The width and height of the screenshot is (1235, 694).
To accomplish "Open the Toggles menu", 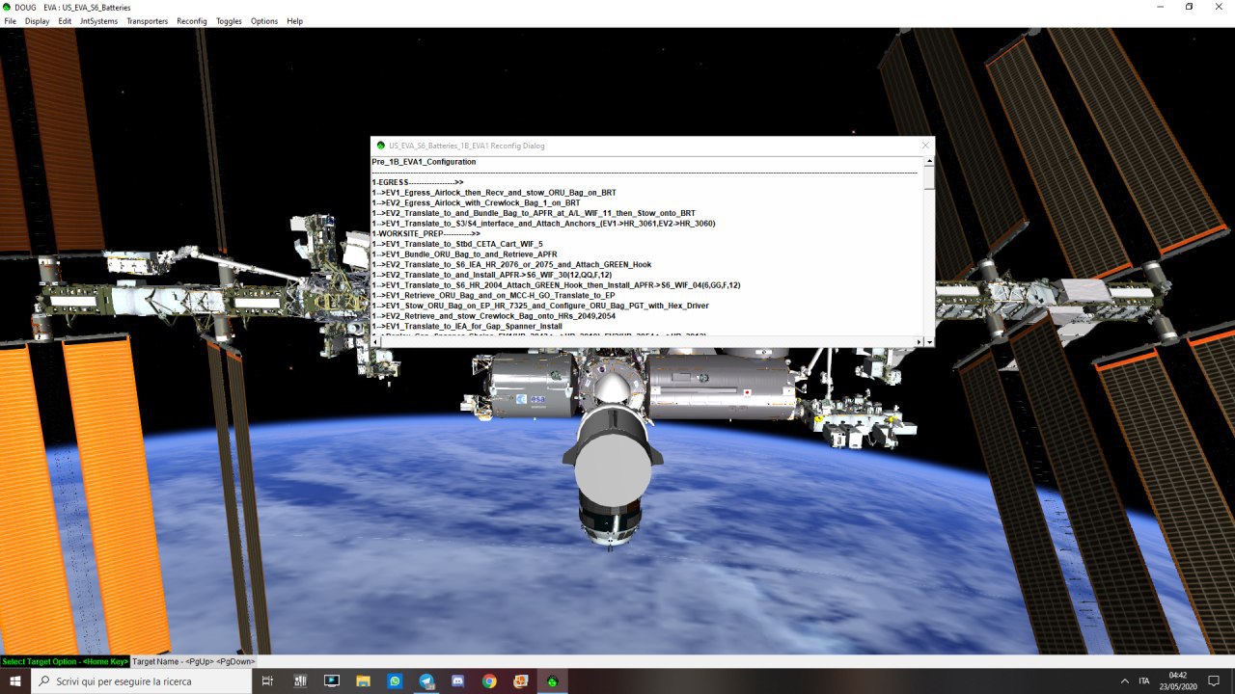I will [229, 21].
